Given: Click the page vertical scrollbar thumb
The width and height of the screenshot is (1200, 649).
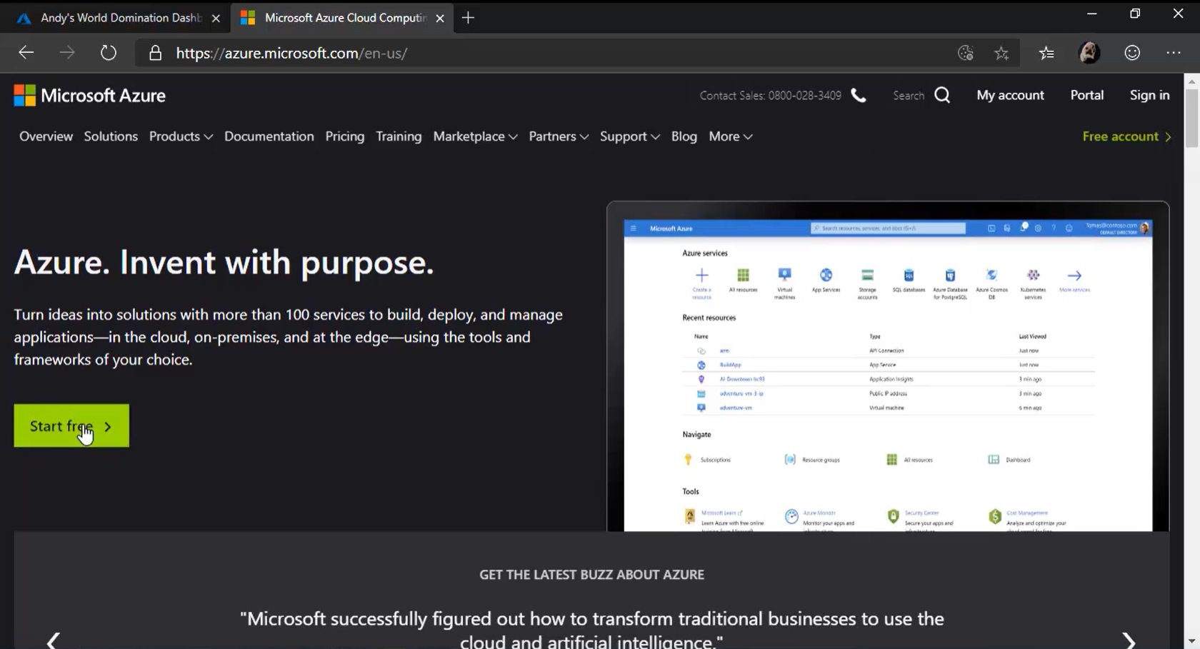Looking at the screenshot, I should click(1191, 119).
